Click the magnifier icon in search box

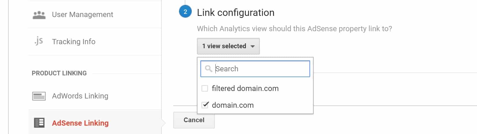(208, 69)
